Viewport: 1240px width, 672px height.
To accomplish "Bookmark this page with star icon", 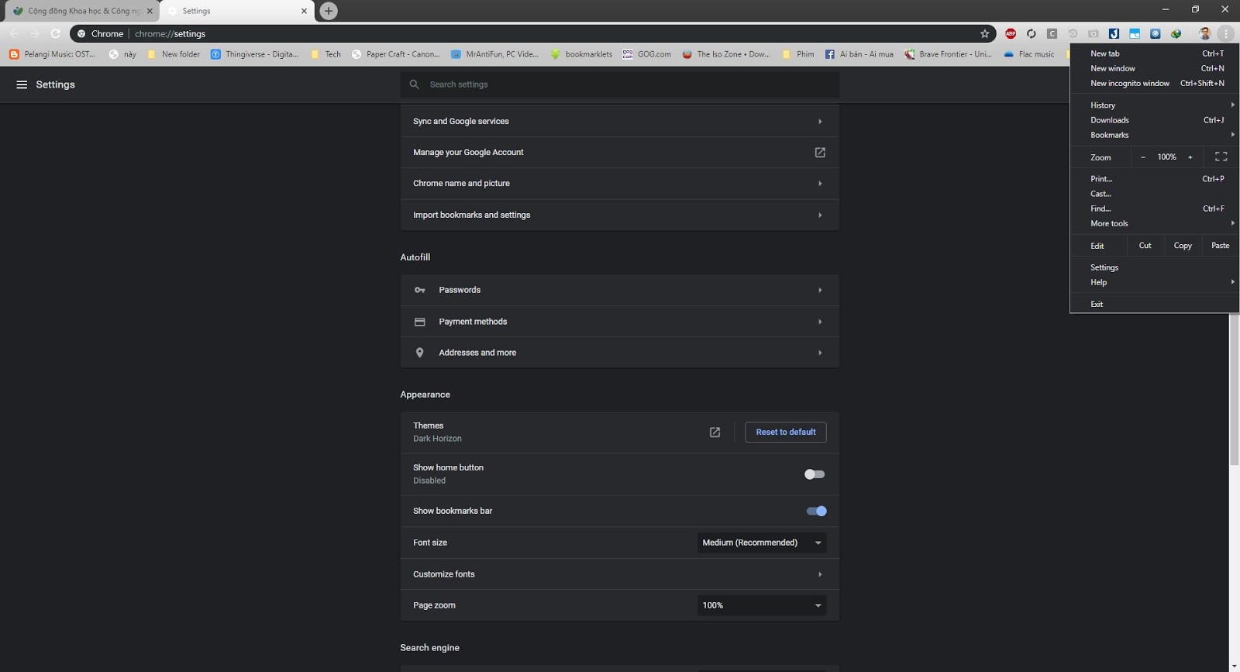I will pos(984,33).
